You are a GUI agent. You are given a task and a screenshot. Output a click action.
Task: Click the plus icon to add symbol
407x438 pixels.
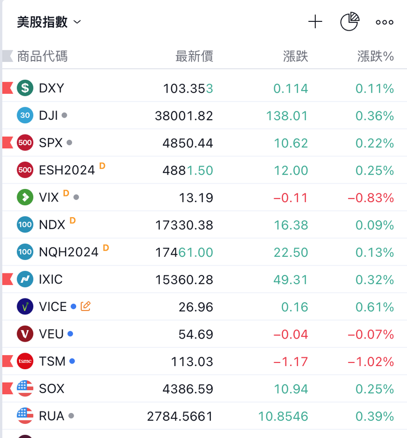coord(315,22)
